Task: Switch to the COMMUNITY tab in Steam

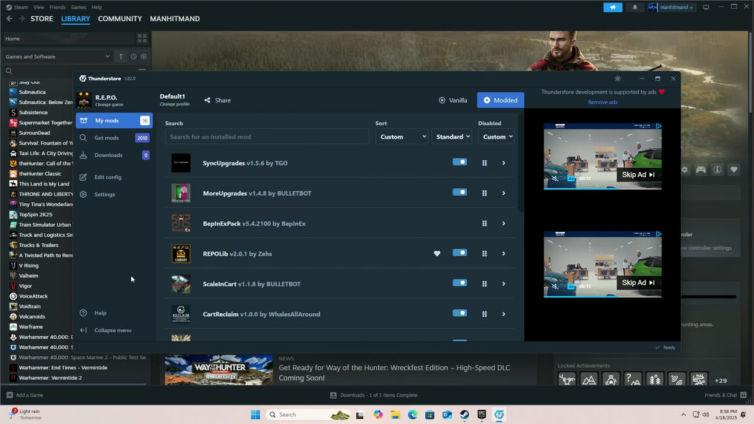Action: click(x=120, y=19)
